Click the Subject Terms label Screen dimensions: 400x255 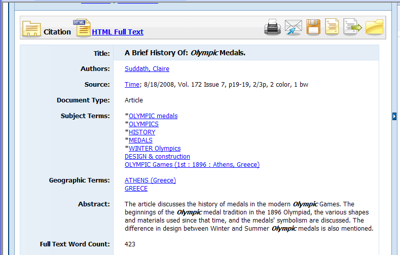[85, 116]
